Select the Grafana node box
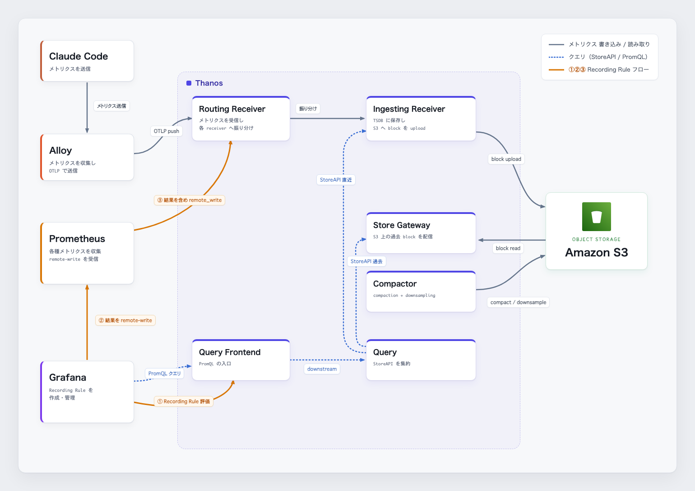This screenshot has width=695, height=491. (87, 392)
